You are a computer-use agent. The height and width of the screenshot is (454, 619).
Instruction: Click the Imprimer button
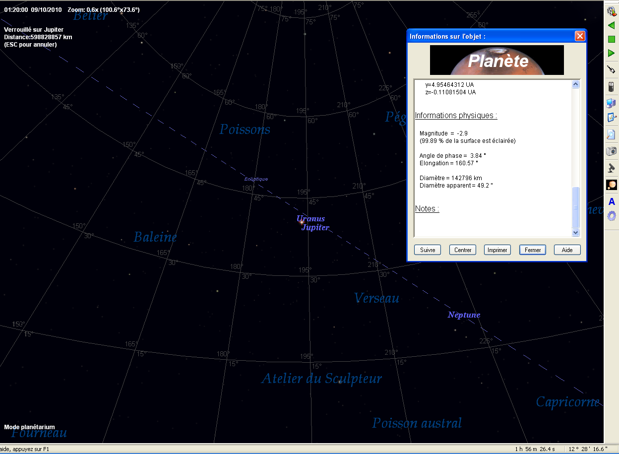(x=497, y=250)
